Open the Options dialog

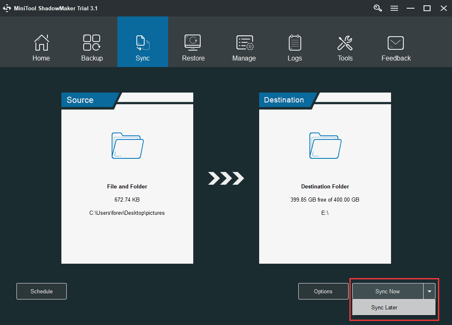pyautogui.click(x=323, y=291)
